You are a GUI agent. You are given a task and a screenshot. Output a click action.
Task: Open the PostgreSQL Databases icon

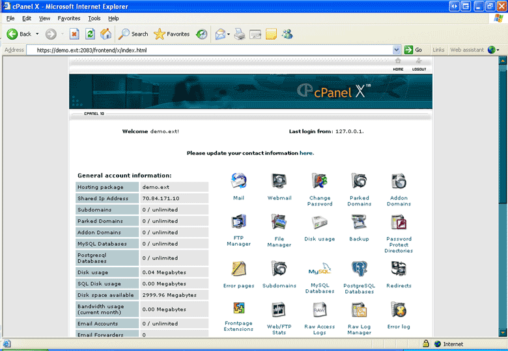coord(359,269)
